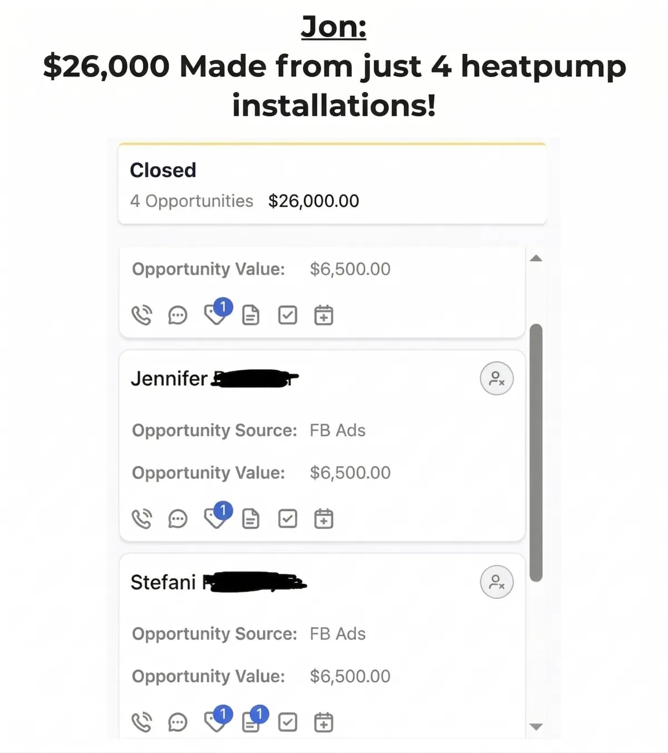
Task: Open Jennifer's opportunity name link
Action: 215,379
